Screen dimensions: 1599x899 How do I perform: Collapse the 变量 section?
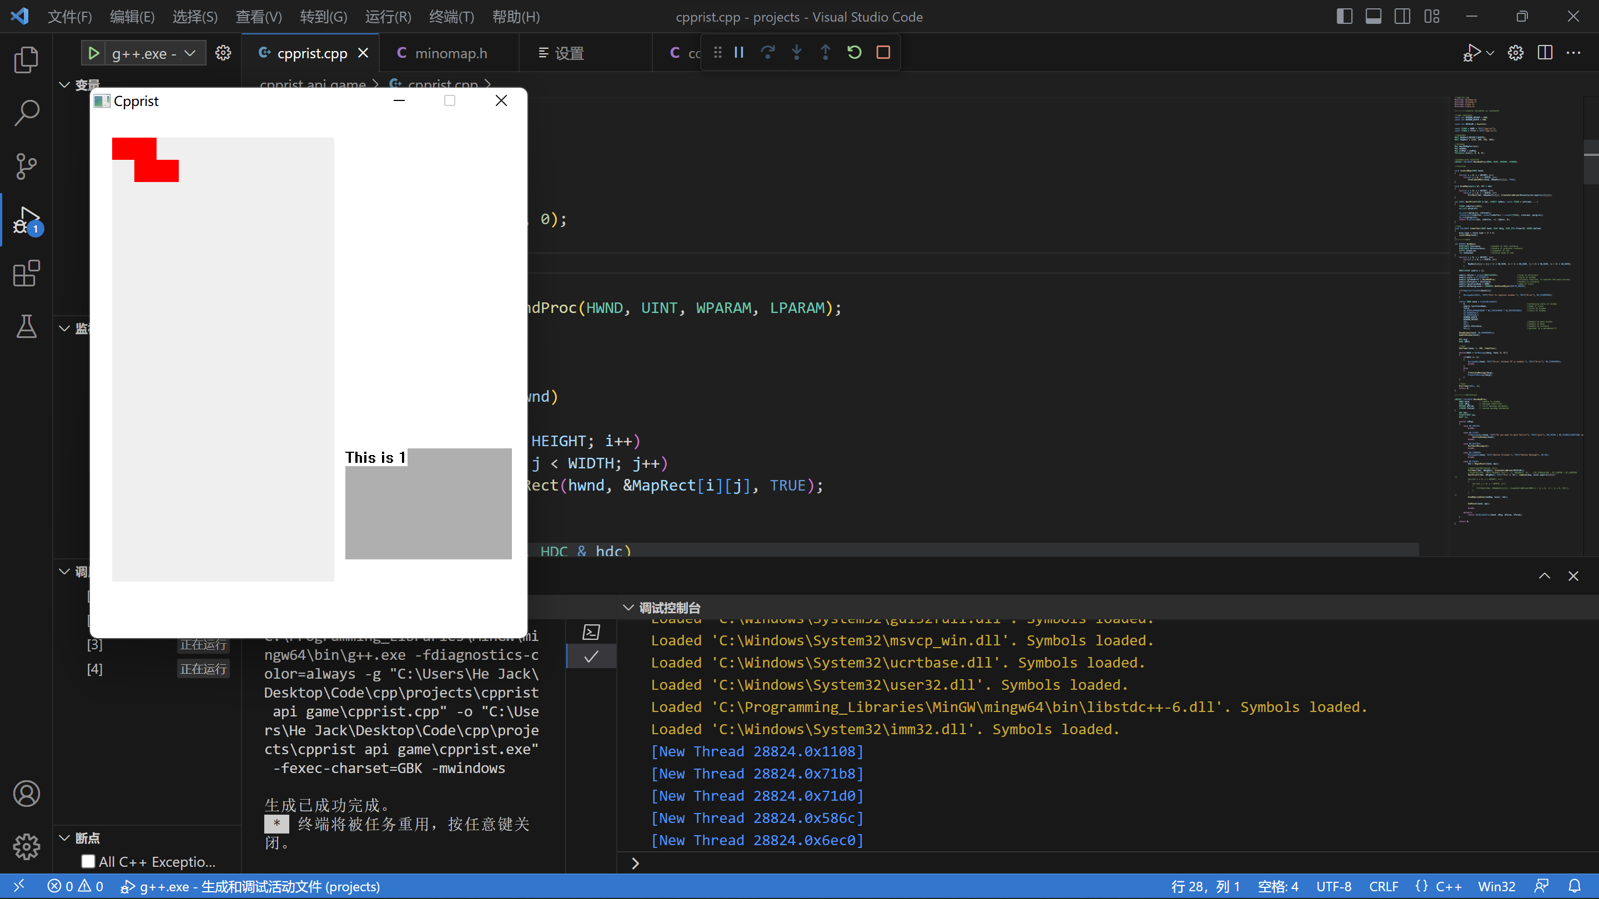(x=64, y=84)
